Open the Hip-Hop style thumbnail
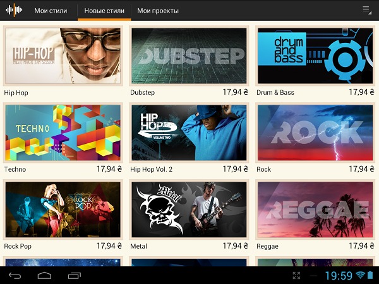Viewport: 379px width, 284px height. [x=63, y=56]
